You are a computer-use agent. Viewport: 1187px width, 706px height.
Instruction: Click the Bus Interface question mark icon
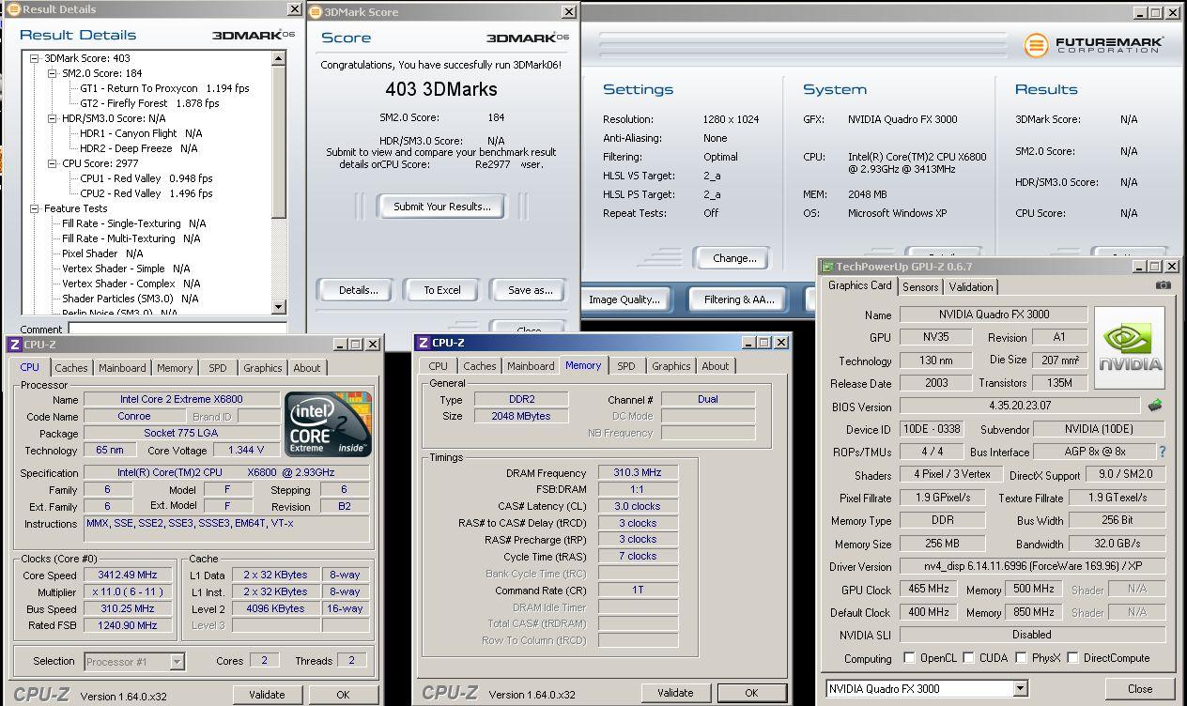pyautogui.click(x=1163, y=452)
